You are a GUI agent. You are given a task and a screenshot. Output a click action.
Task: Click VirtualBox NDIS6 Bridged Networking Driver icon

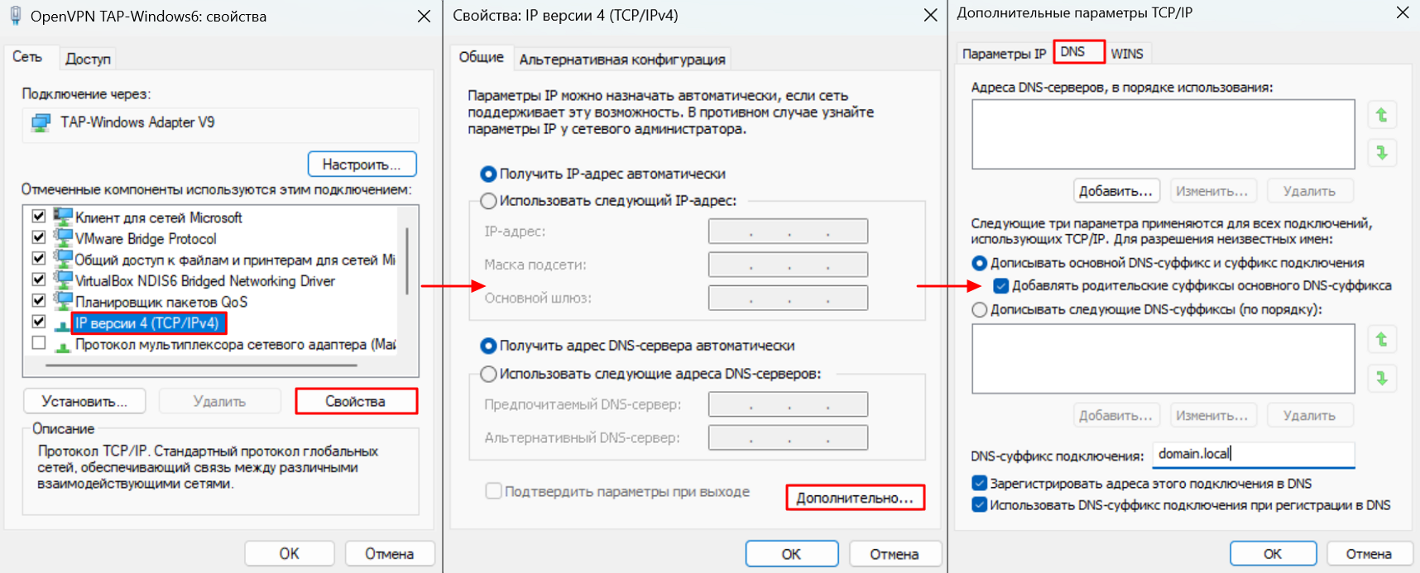pyautogui.click(x=63, y=280)
